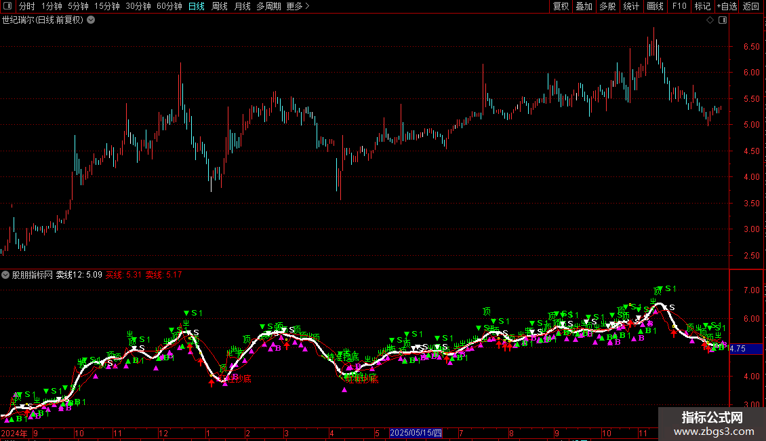Click the 标记 mark button
This screenshot has width=766, height=441.
(x=702, y=6)
